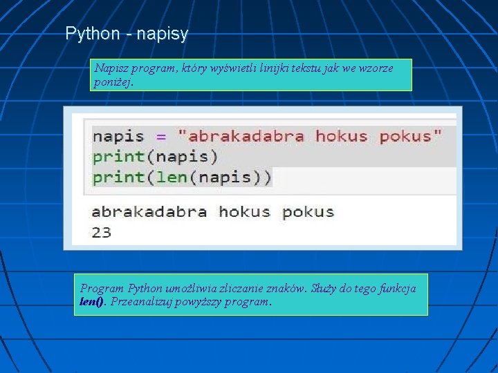Click the code line napis = "abrakadabra hokus pokus"
Image resolution: width=498 pixels, height=373 pixels.
point(267,136)
